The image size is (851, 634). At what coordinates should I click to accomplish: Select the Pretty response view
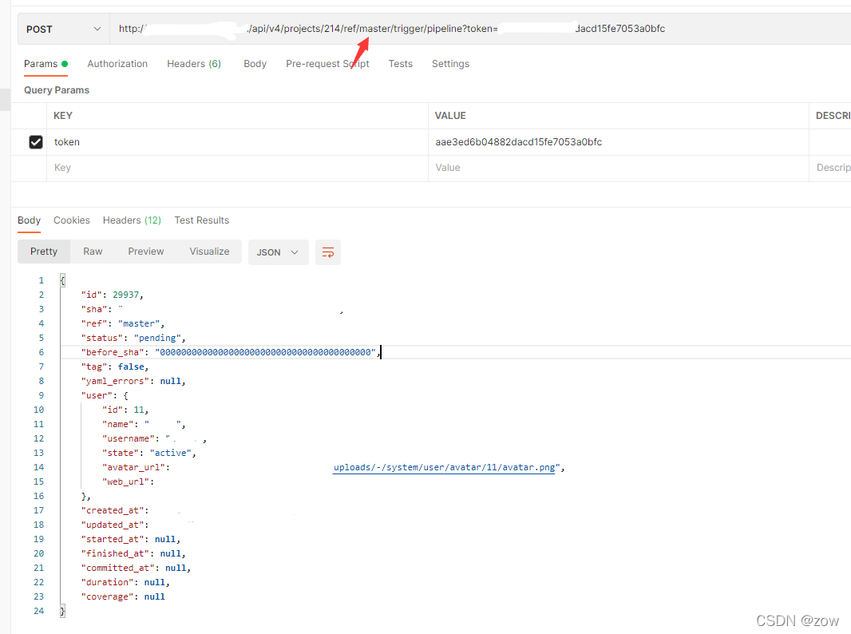point(43,251)
